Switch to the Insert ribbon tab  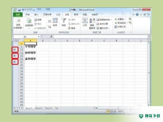tap(36, 15)
